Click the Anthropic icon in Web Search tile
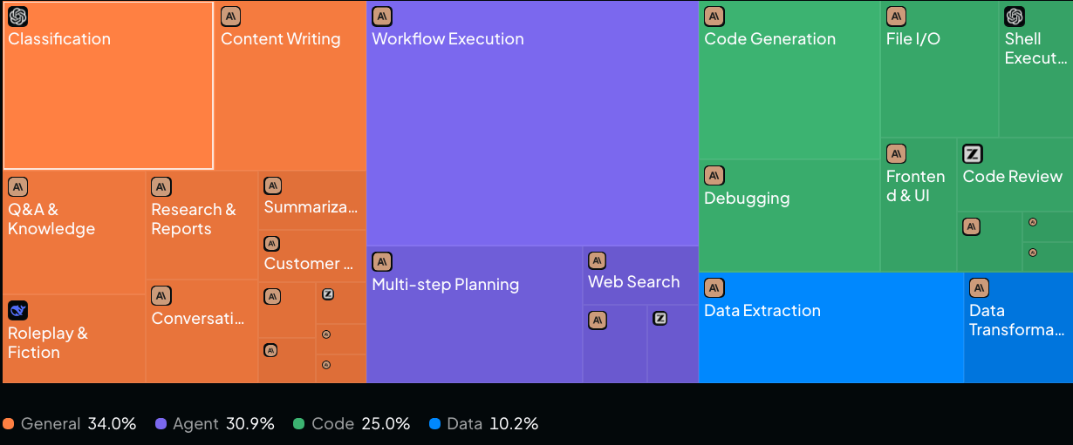 (598, 260)
